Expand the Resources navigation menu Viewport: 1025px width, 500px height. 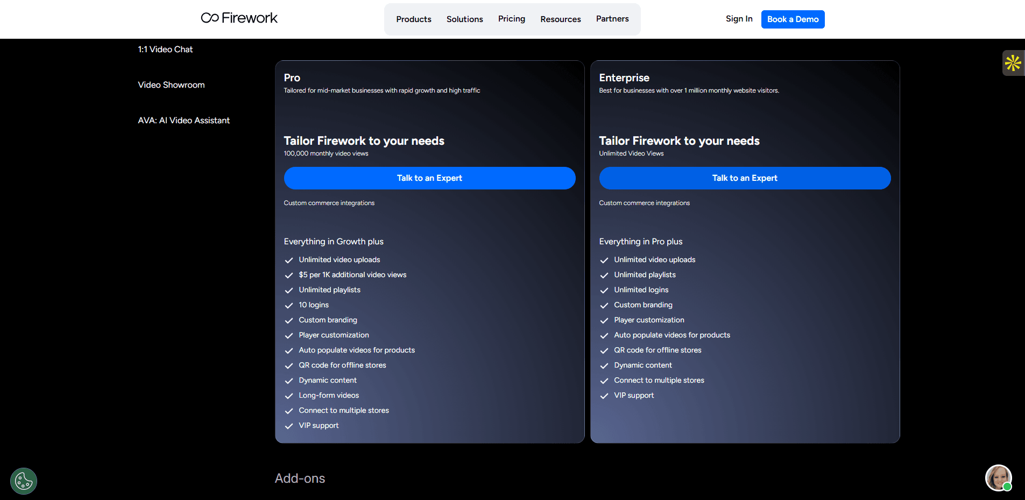pos(560,19)
